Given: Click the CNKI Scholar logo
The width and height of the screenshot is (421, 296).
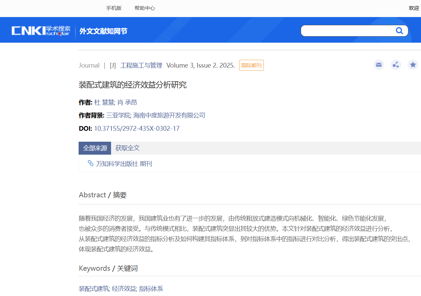Looking at the screenshot, I should pyautogui.click(x=41, y=31).
